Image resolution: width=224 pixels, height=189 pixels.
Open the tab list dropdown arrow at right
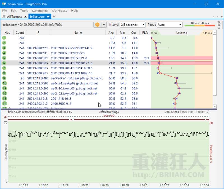click(221, 17)
